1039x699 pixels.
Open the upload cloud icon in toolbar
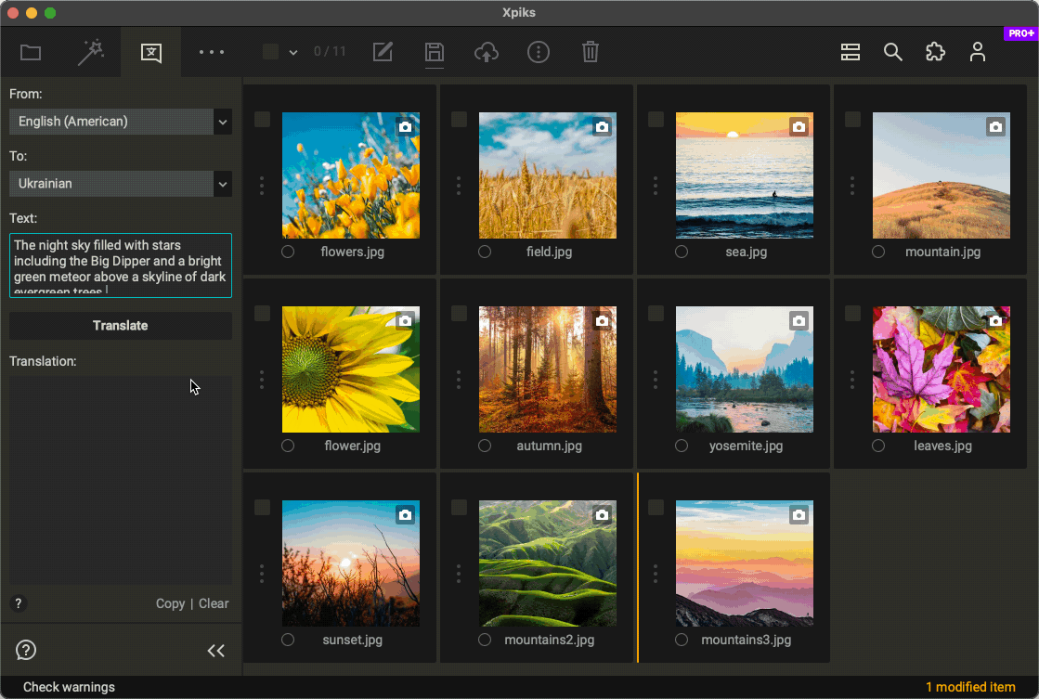[x=486, y=52]
